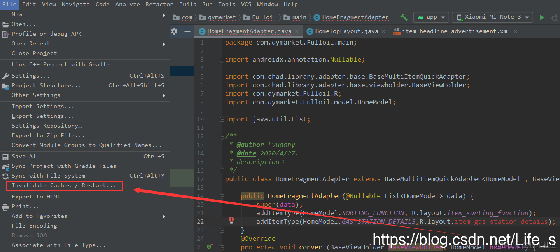Screen dimensions: 560x252
Task: Choose Associate with File Type...
Action: tap(59, 245)
